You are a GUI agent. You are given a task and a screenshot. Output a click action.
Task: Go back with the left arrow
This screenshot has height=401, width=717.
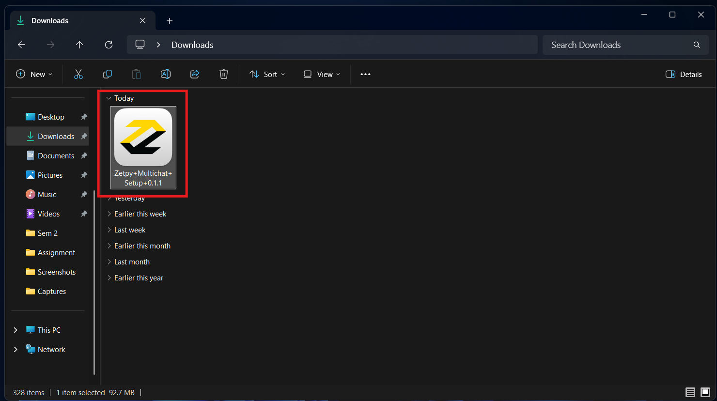coord(21,45)
